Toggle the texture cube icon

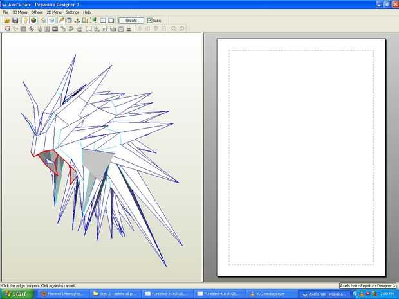click(33, 21)
